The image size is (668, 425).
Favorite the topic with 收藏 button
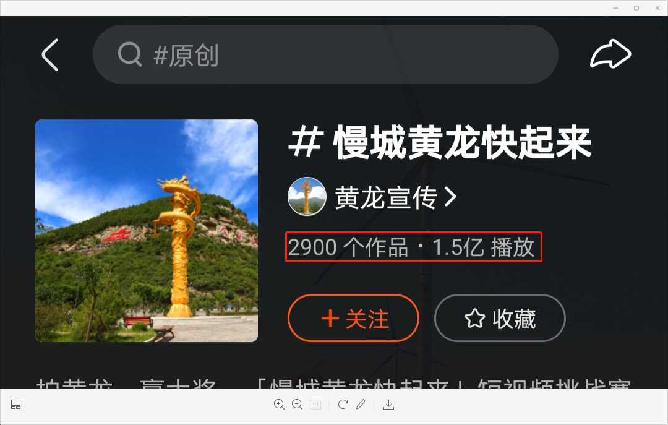(500, 318)
